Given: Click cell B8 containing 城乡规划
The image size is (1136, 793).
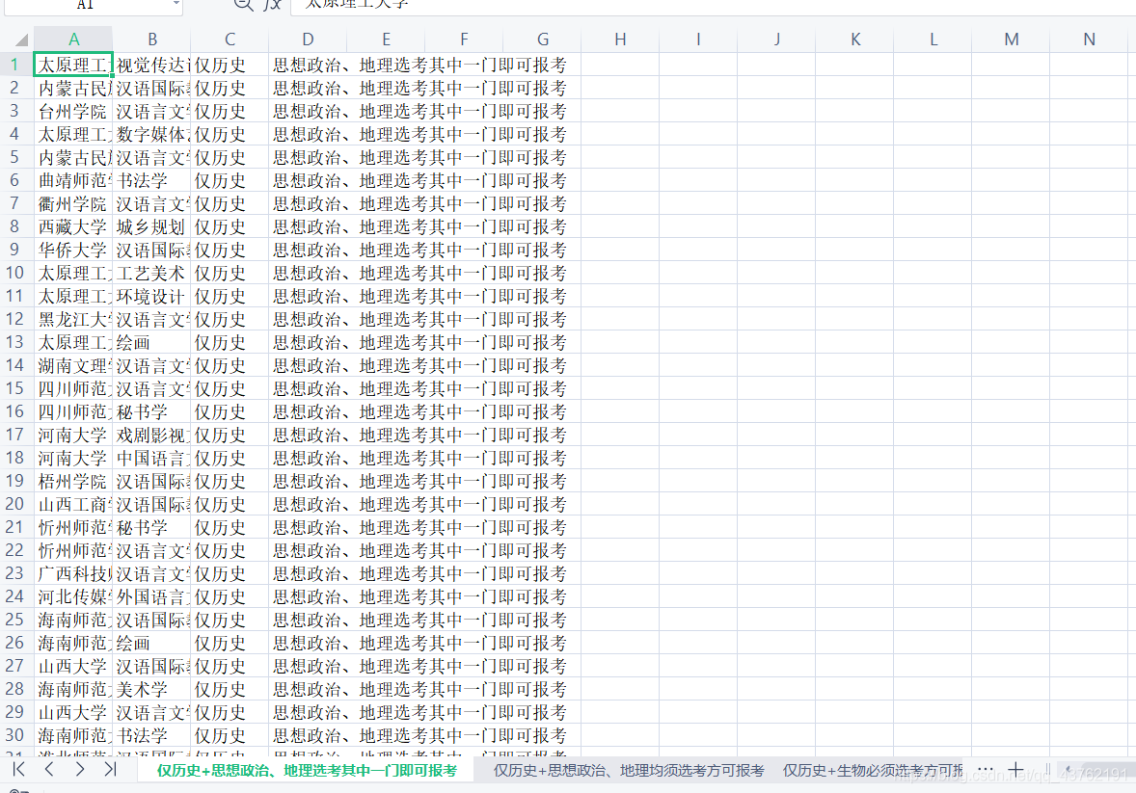Looking at the screenshot, I should point(151,226).
